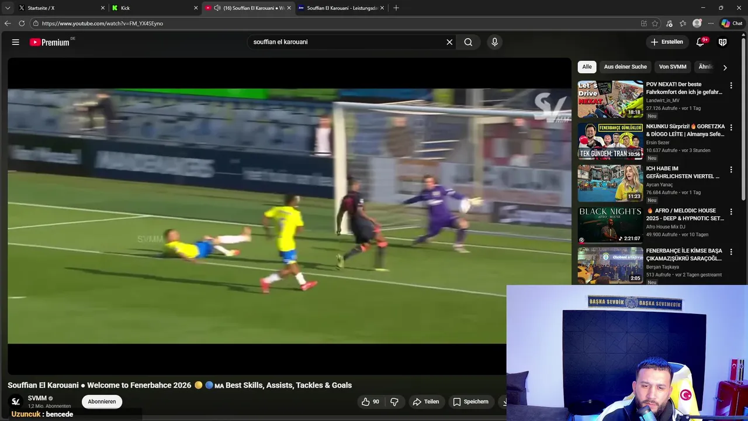Screen dimensions: 748x421
Task: Open browser media control music icon
Action: point(669,23)
